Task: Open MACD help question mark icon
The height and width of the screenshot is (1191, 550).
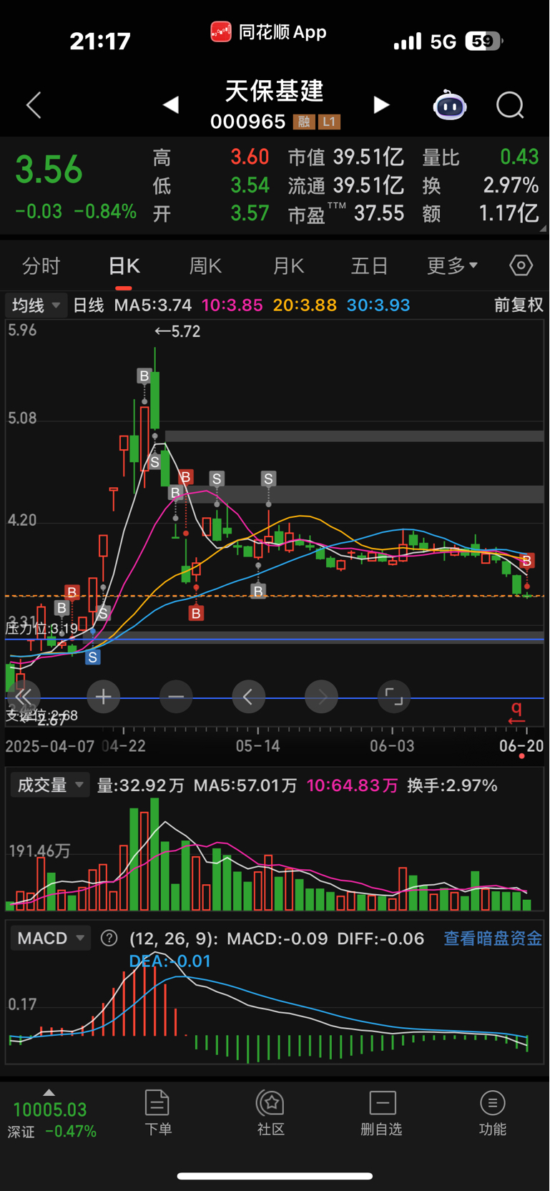Action: pyautogui.click(x=109, y=938)
